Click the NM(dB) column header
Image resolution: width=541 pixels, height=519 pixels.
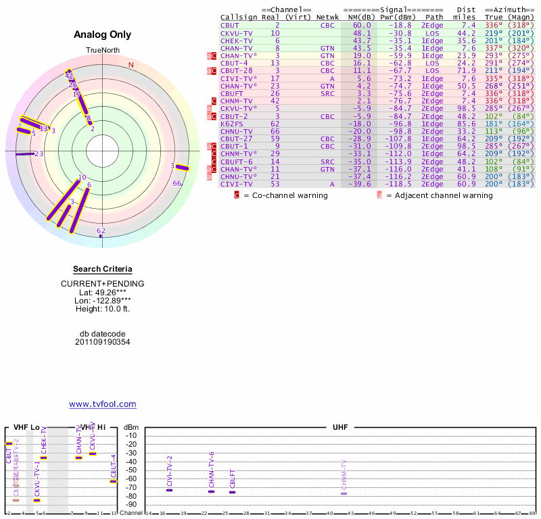pos(357,17)
